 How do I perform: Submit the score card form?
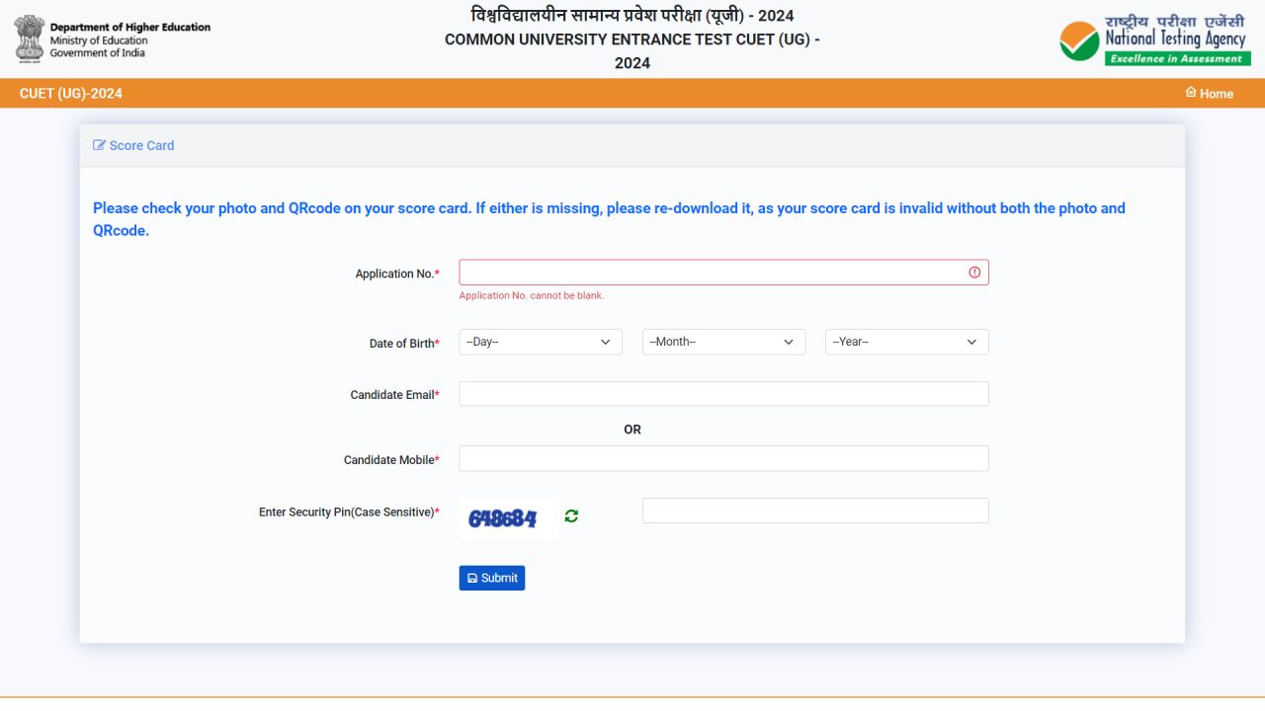pyautogui.click(x=492, y=578)
